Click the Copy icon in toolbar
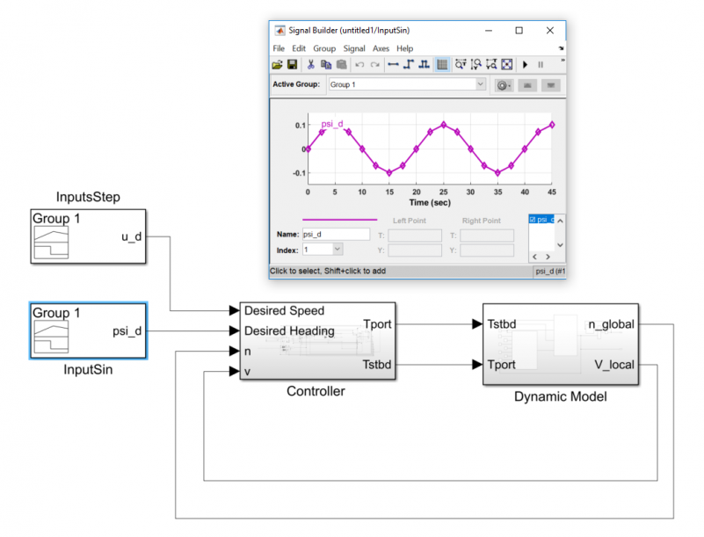 tap(325, 64)
